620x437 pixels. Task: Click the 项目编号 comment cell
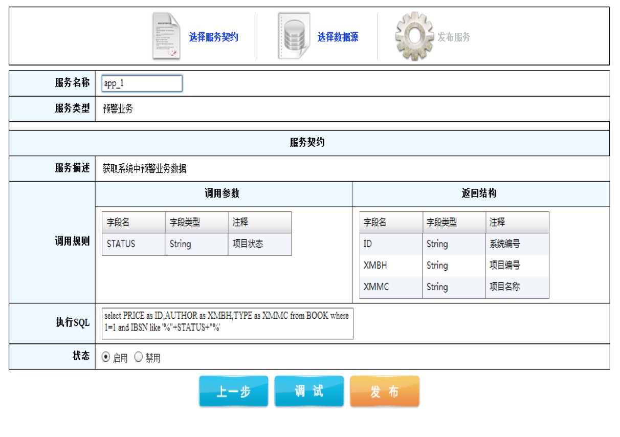click(517, 266)
